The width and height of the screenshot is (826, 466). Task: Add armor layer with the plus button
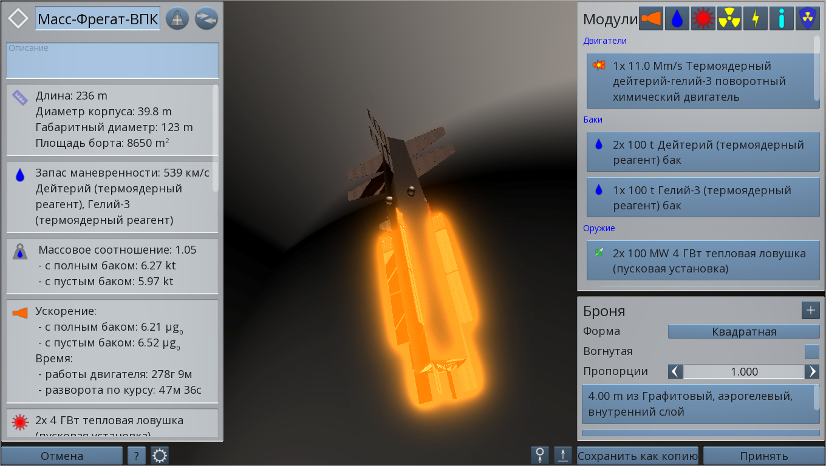811,311
